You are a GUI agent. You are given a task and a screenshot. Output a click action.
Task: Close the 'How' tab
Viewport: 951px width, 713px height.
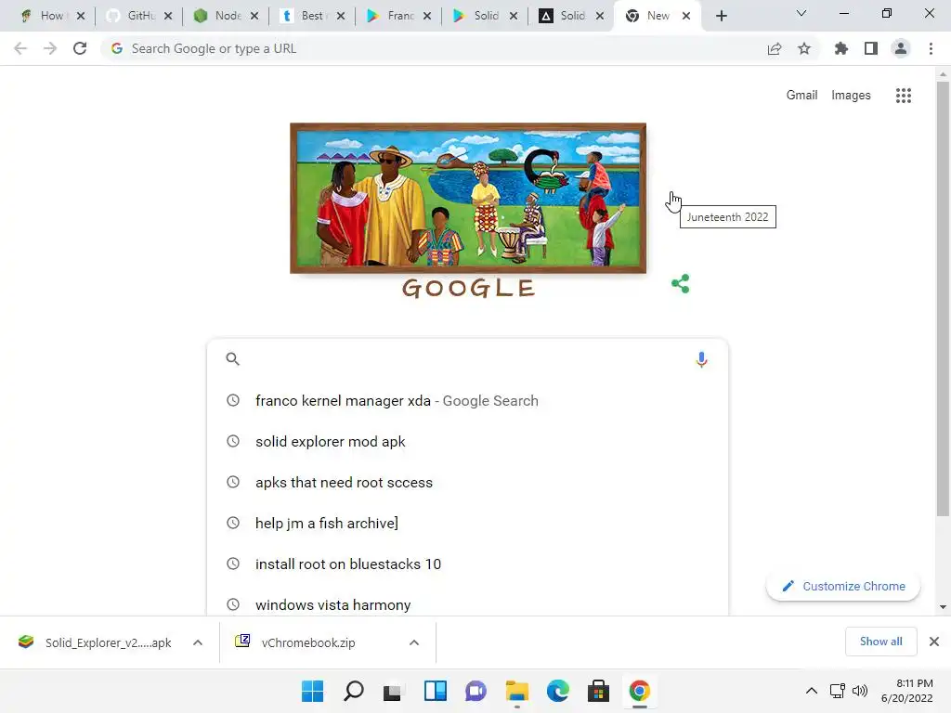tap(81, 16)
